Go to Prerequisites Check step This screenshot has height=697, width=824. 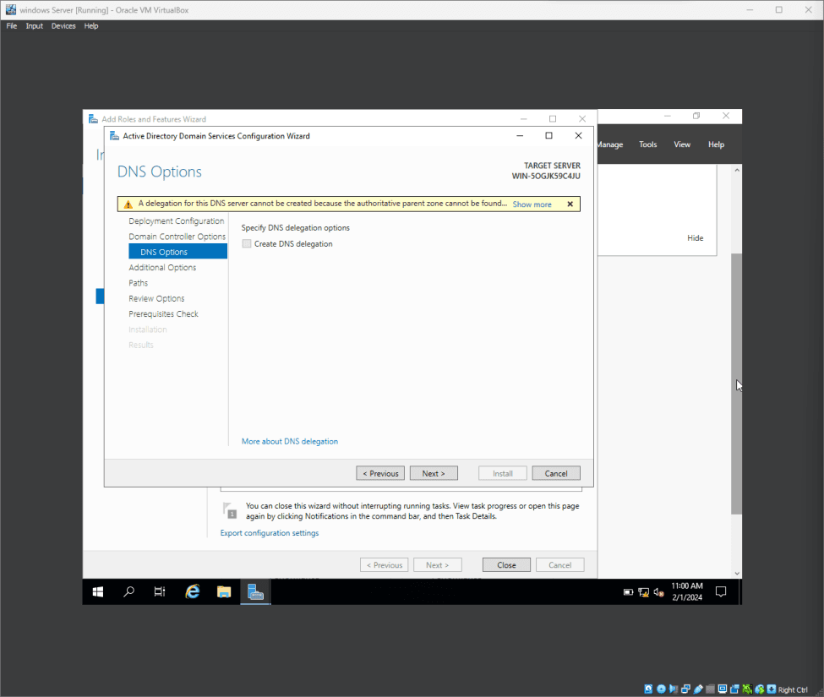tap(163, 313)
